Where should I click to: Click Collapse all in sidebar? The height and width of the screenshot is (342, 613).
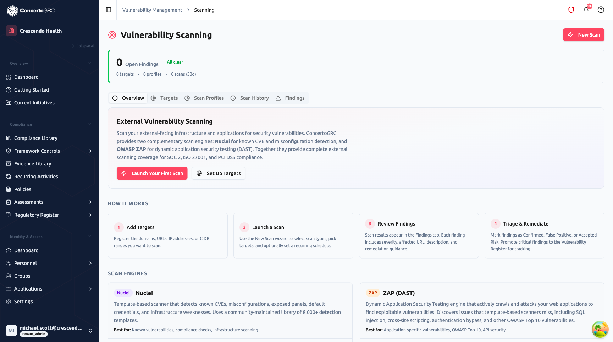[83, 46]
